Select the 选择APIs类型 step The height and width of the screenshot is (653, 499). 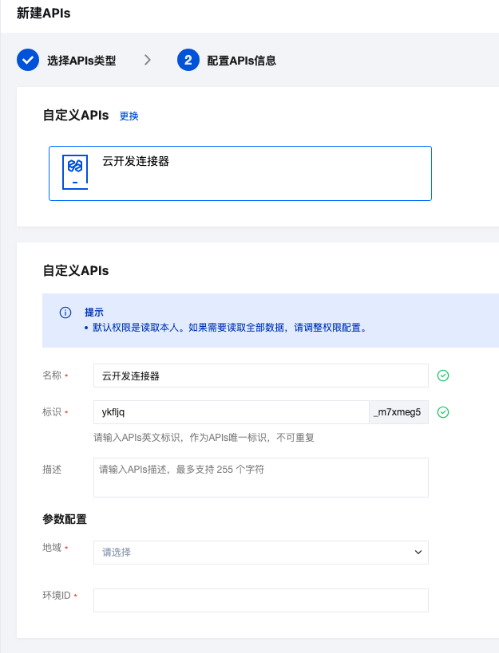click(x=81, y=61)
